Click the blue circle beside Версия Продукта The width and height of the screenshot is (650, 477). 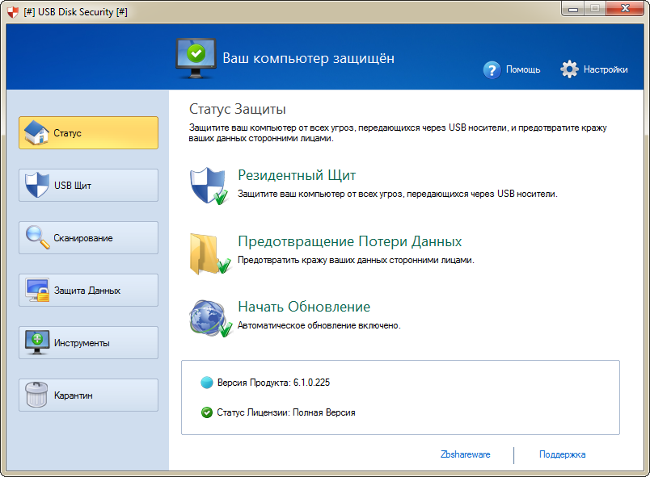[x=206, y=383]
